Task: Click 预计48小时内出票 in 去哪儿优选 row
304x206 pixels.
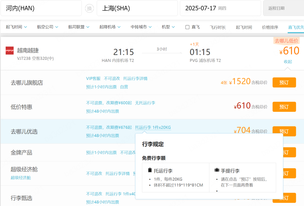Action: pos(102,136)
